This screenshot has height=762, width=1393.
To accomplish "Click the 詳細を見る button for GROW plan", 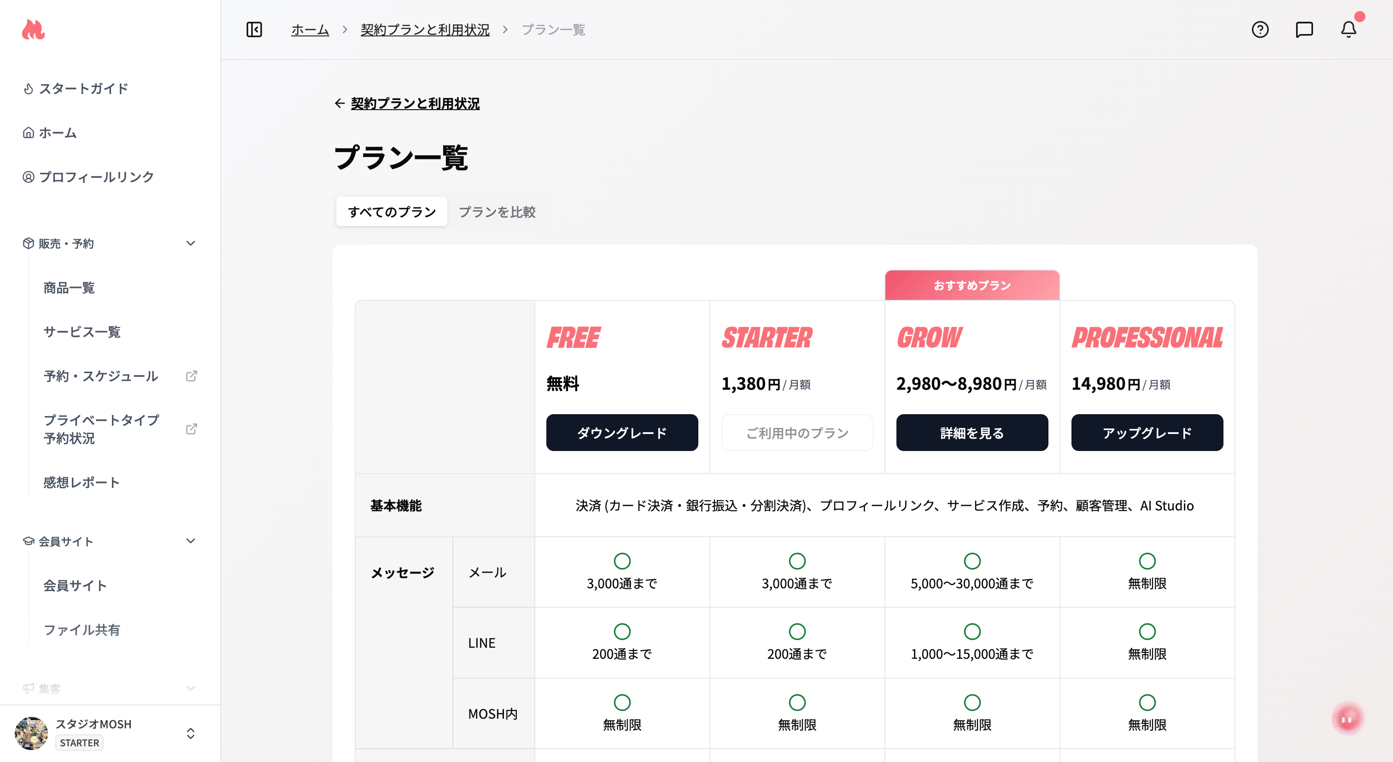I will point(972,433).
